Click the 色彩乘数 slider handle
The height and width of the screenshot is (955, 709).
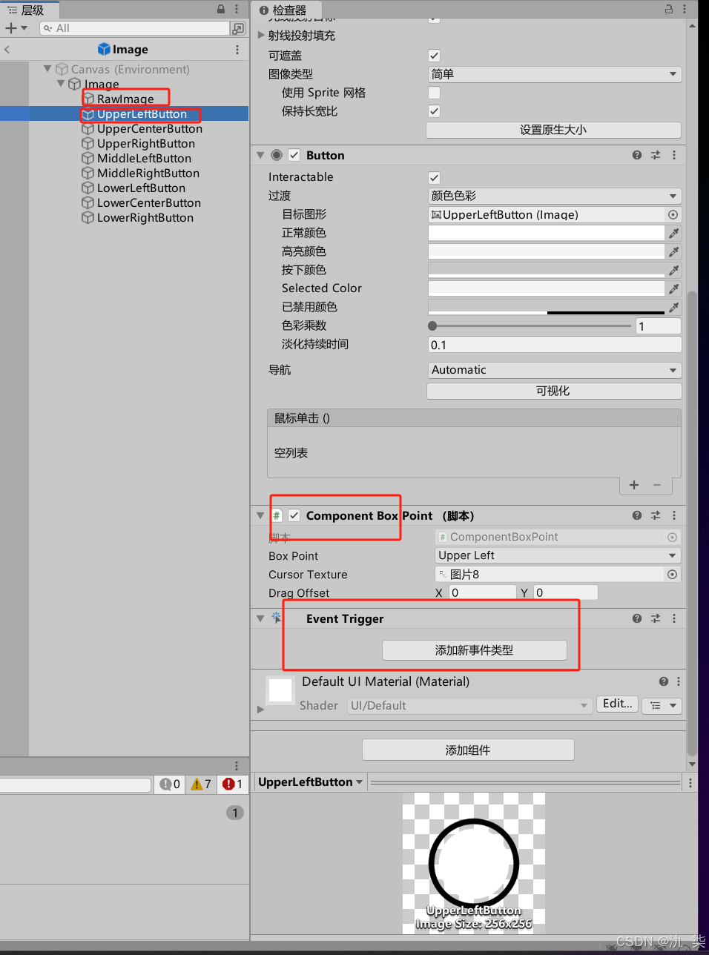coord(432,326)
